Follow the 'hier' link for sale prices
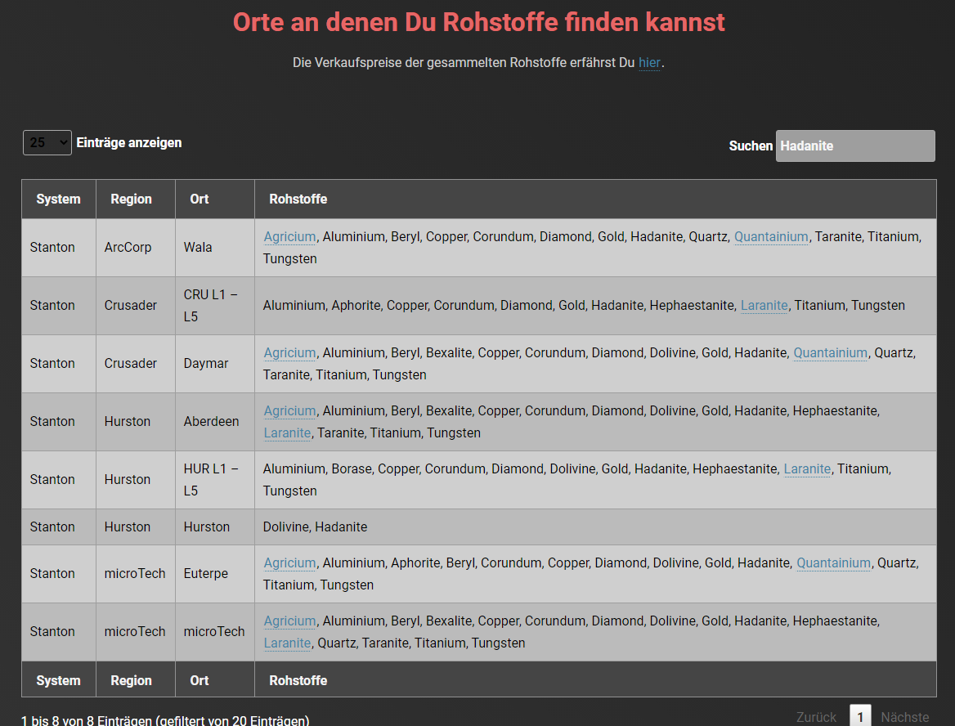Screen dimensions: 955x726 649,63
